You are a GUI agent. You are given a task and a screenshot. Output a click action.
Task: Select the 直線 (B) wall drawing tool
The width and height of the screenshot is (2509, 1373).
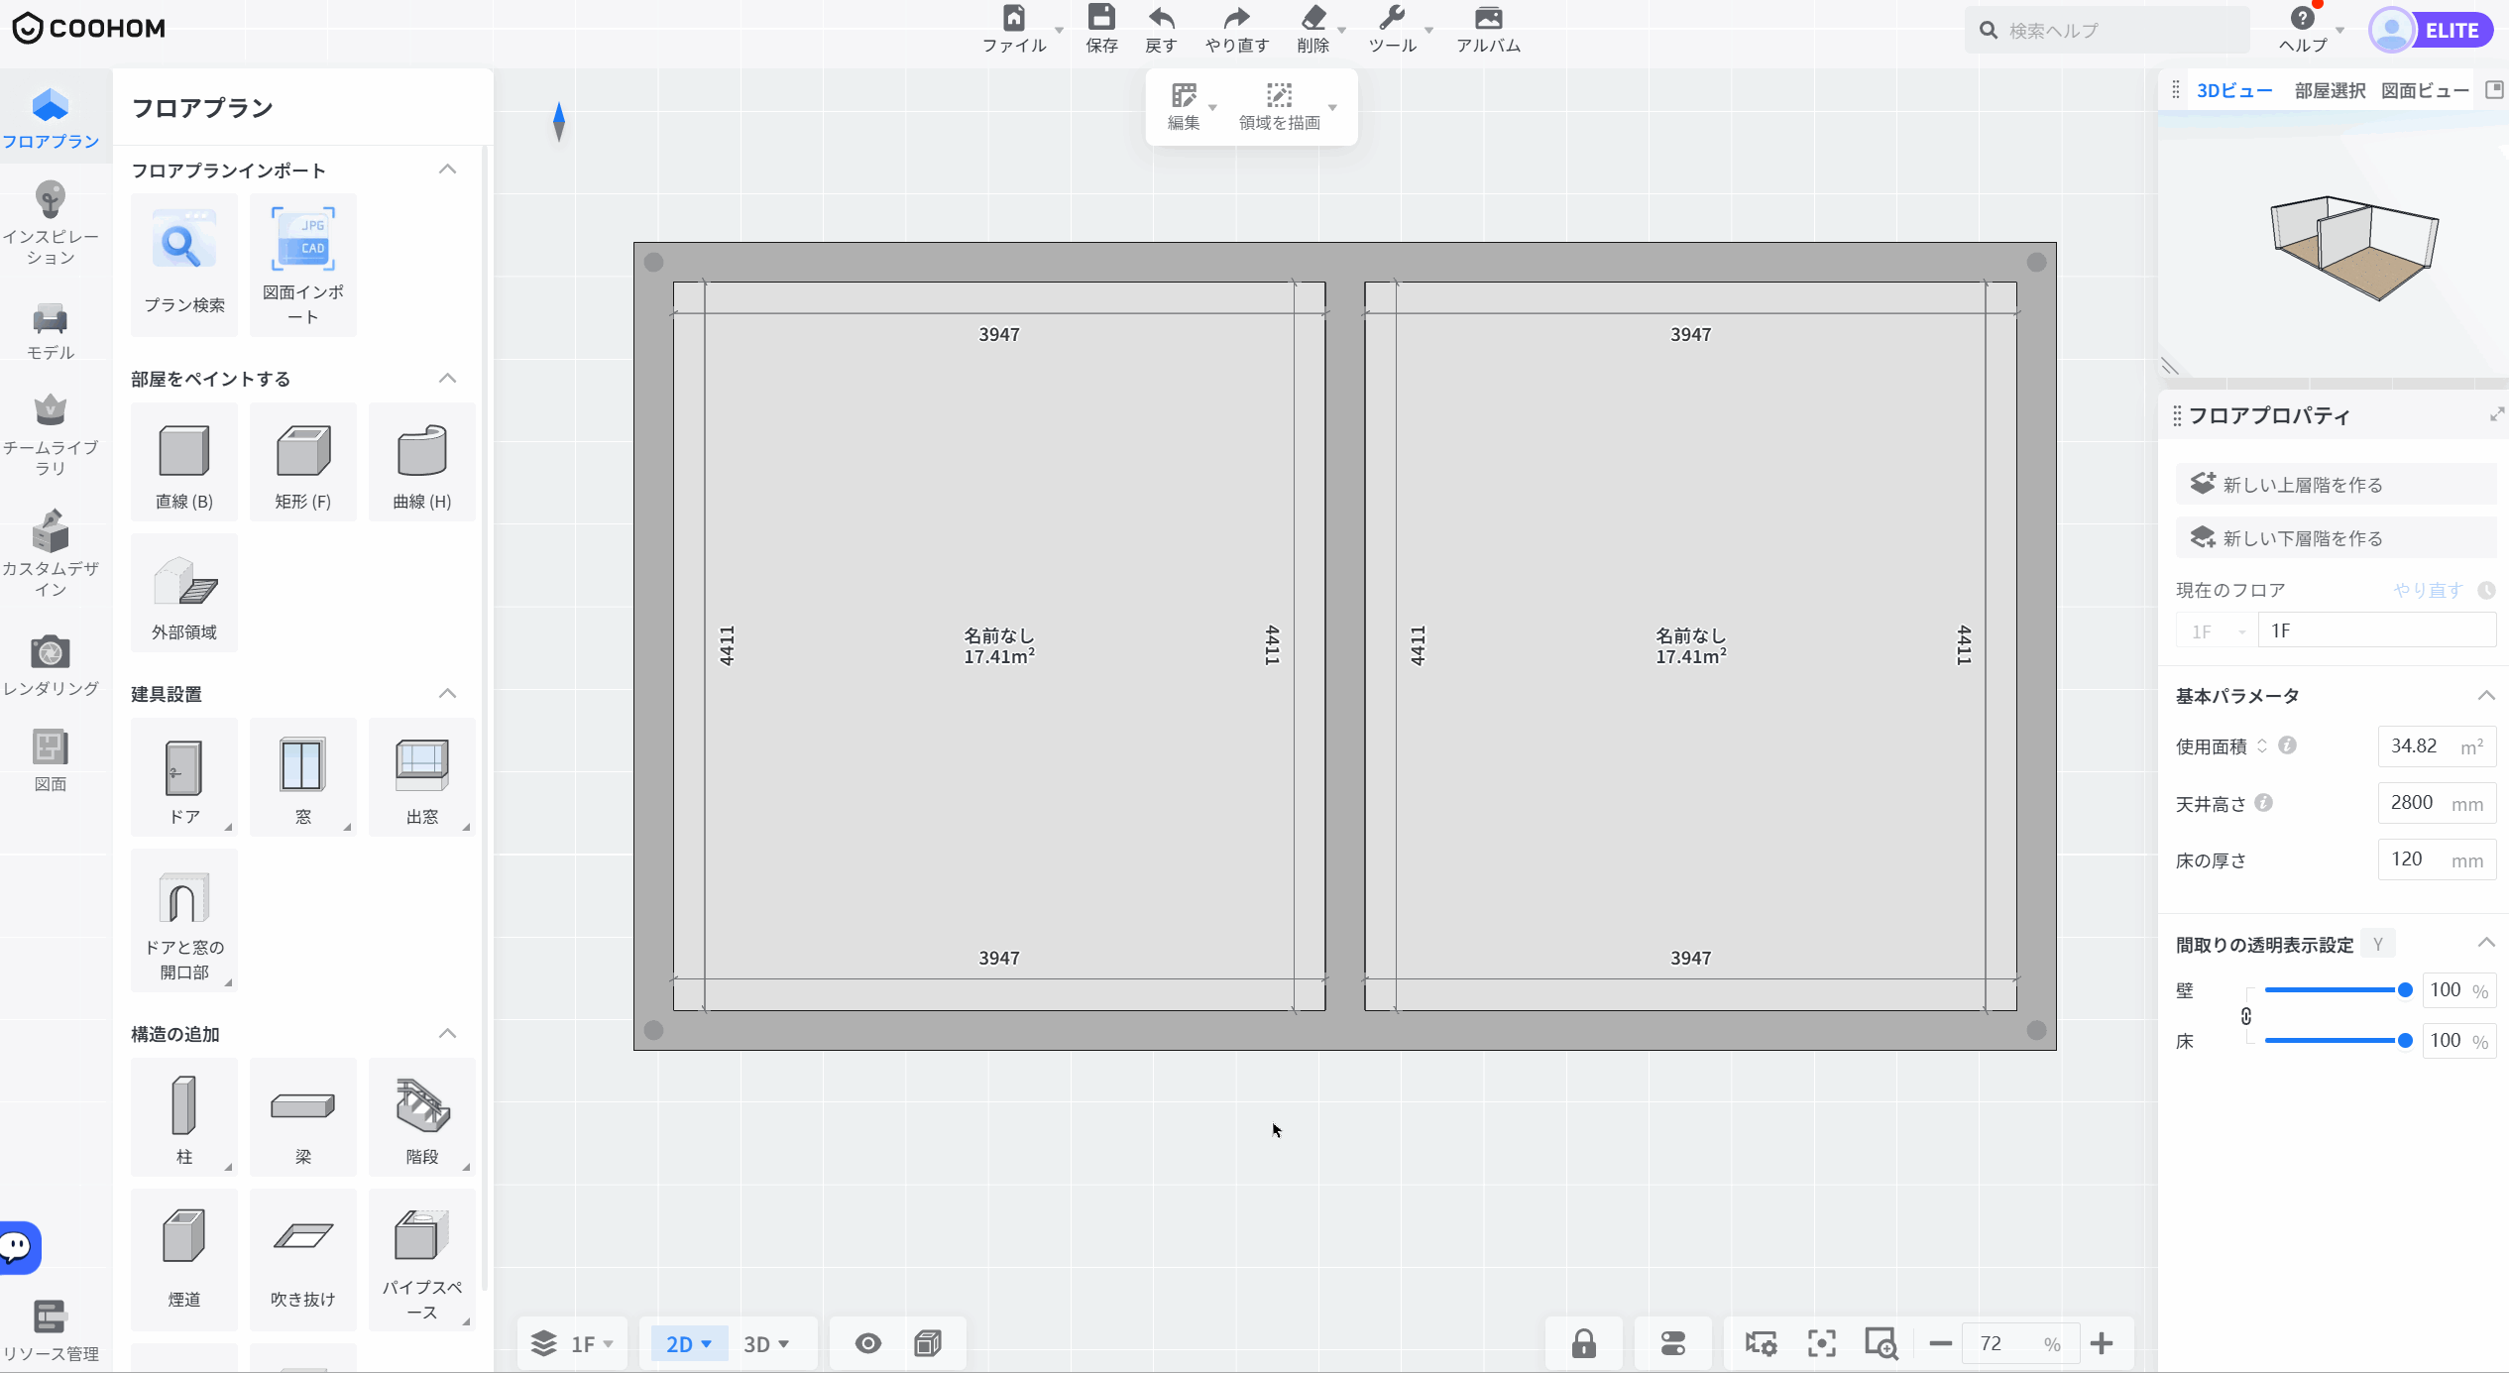coord(184,462)
